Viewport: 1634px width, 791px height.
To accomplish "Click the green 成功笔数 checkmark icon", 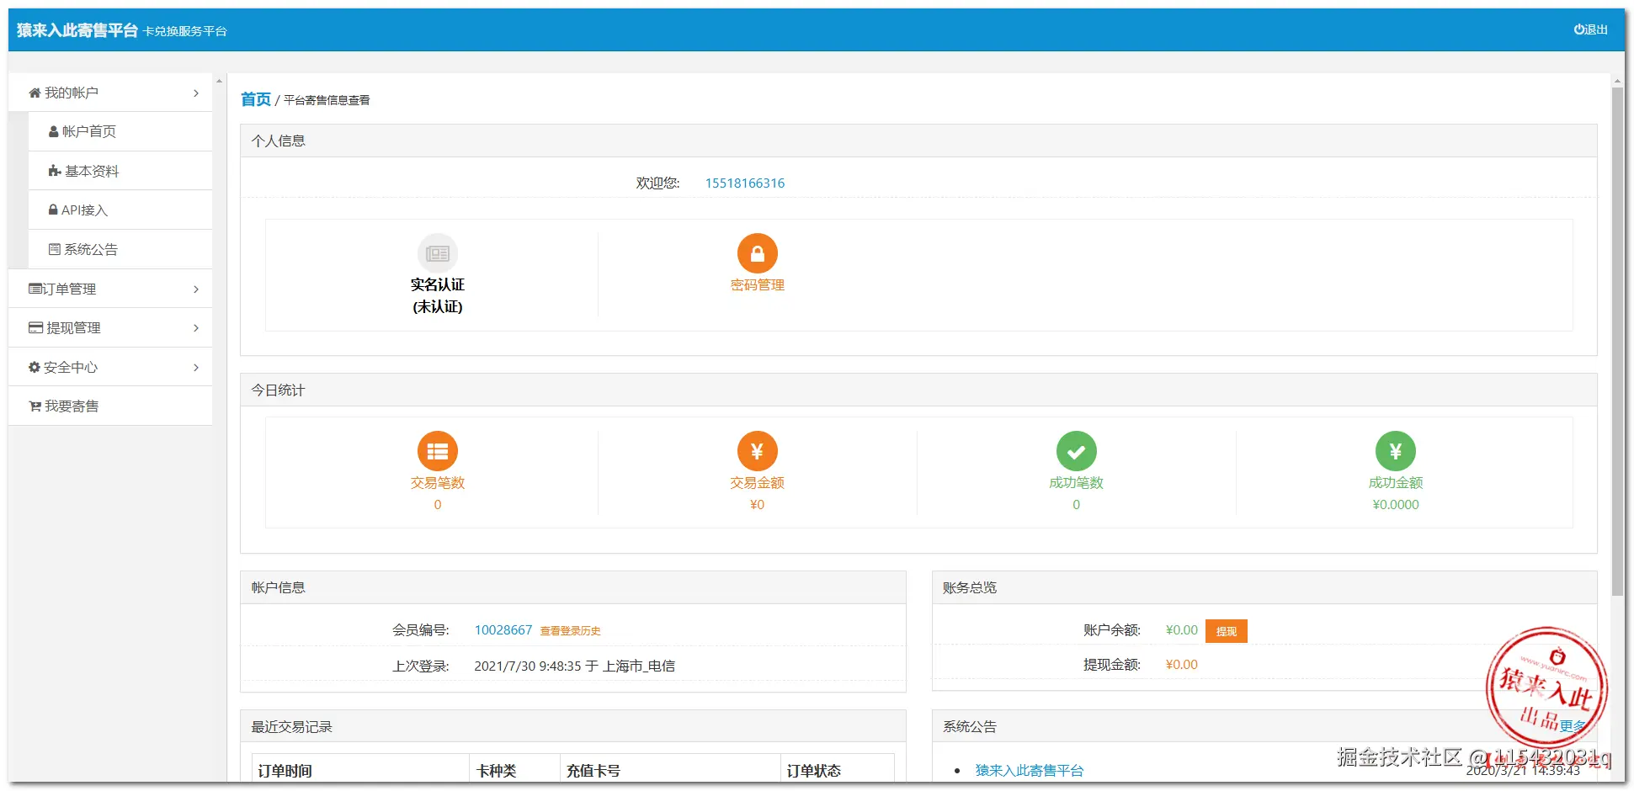I will coord(1077,451).
